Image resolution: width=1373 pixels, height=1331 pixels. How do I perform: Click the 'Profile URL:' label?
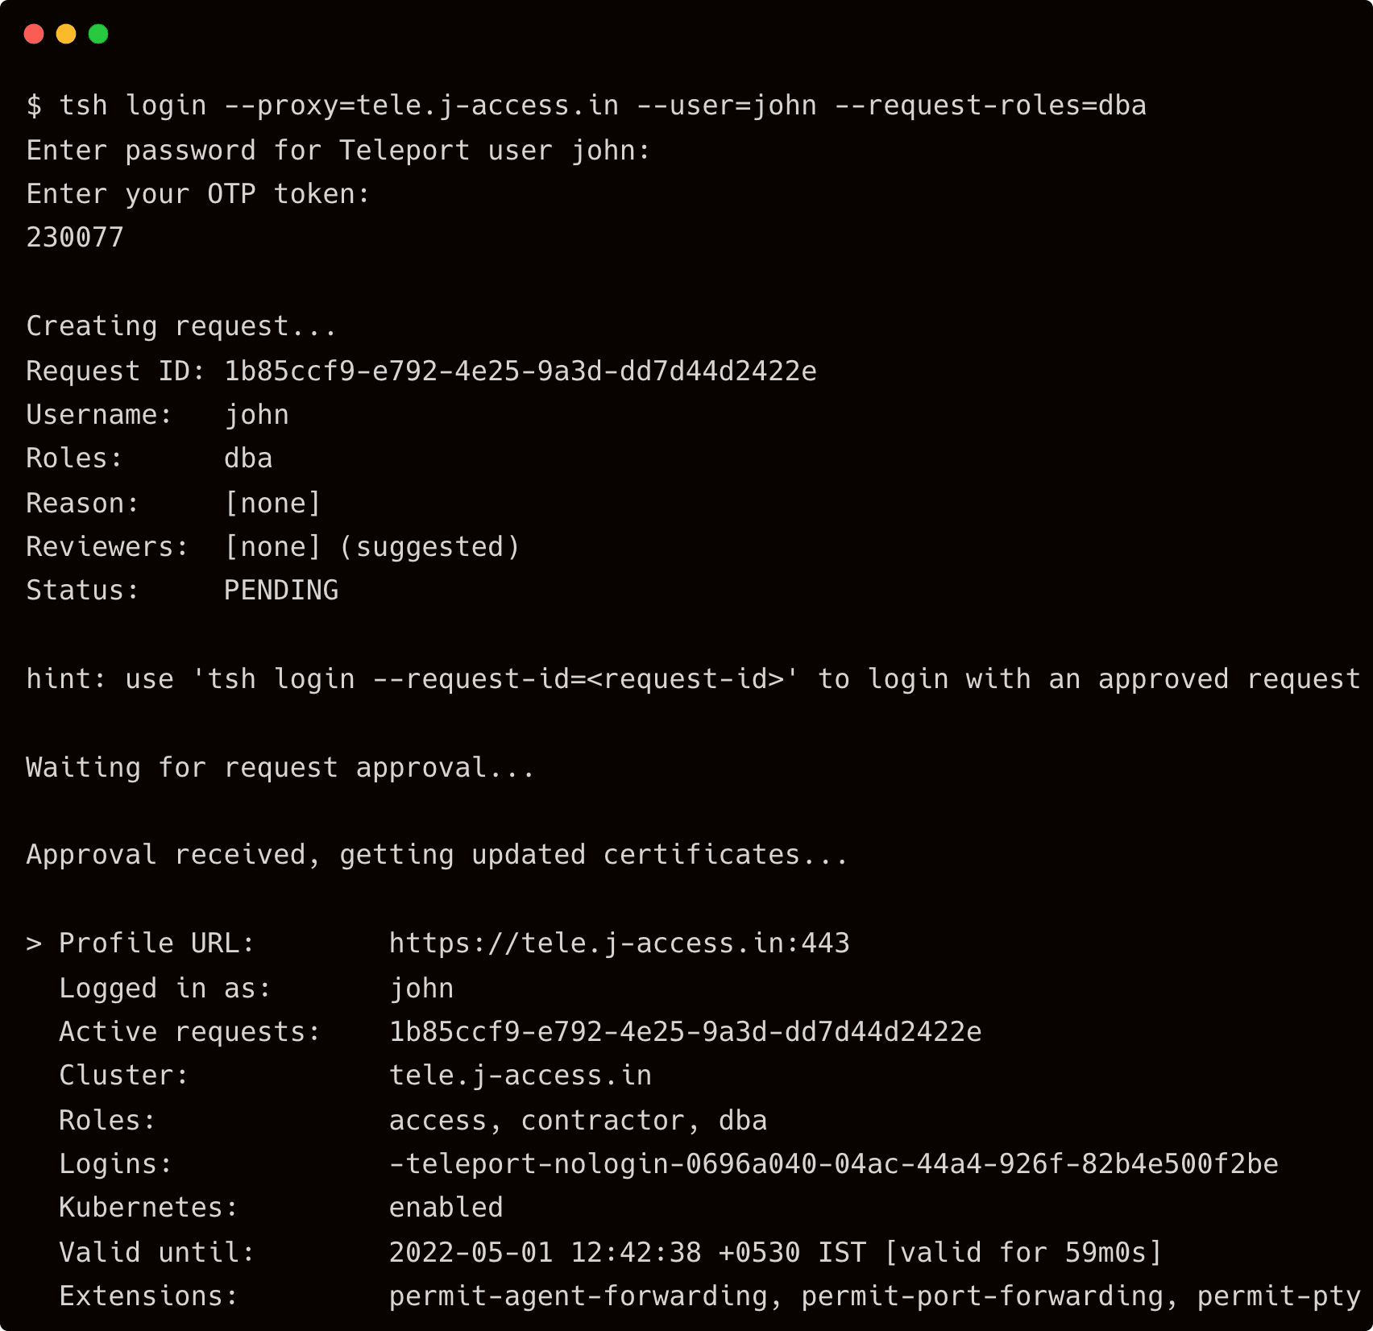157,943
